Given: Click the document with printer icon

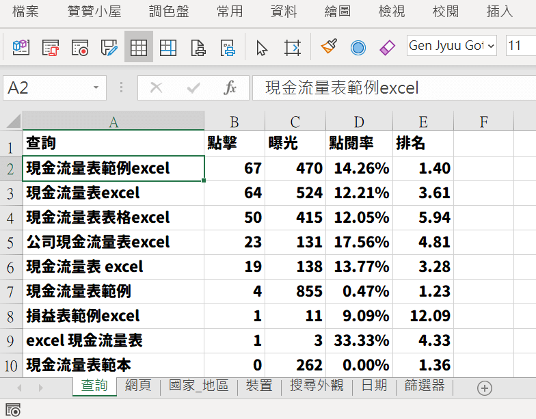Looking at the screenshot, I should [x=198, y=47].
